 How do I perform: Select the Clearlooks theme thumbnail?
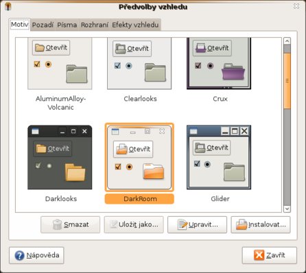(139, 63)
